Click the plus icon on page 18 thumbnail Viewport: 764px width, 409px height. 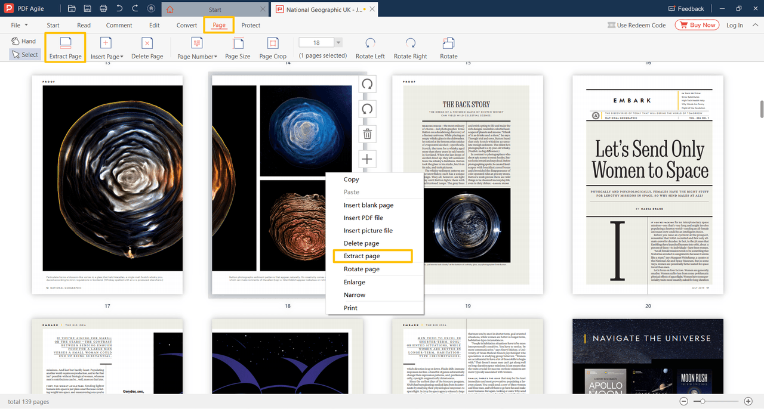(368, 159)
